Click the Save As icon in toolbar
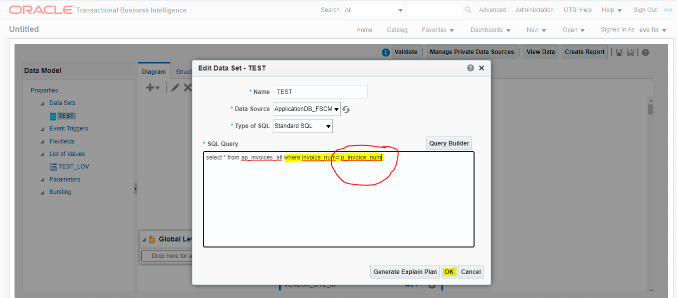677x298 pixels. click(631, 51)
